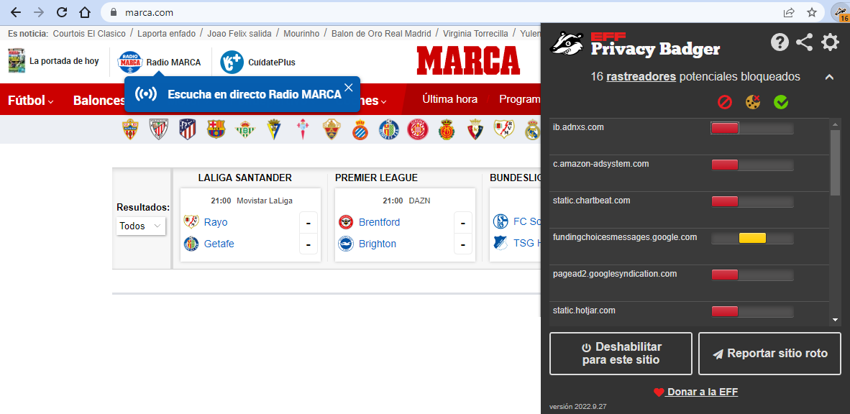
Task: Open the Última hora section
Action: [449, 99]
